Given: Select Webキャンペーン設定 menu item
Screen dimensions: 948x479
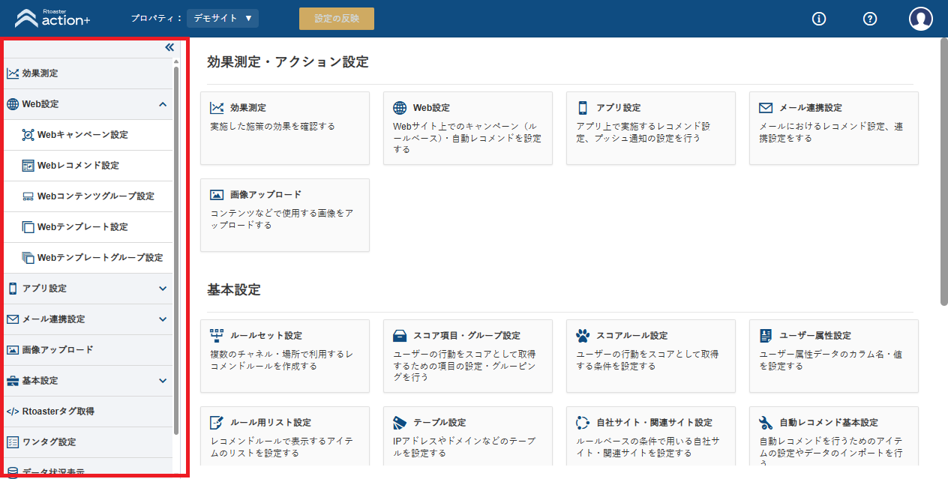Looking at the screenshot, I should [88, 135].
